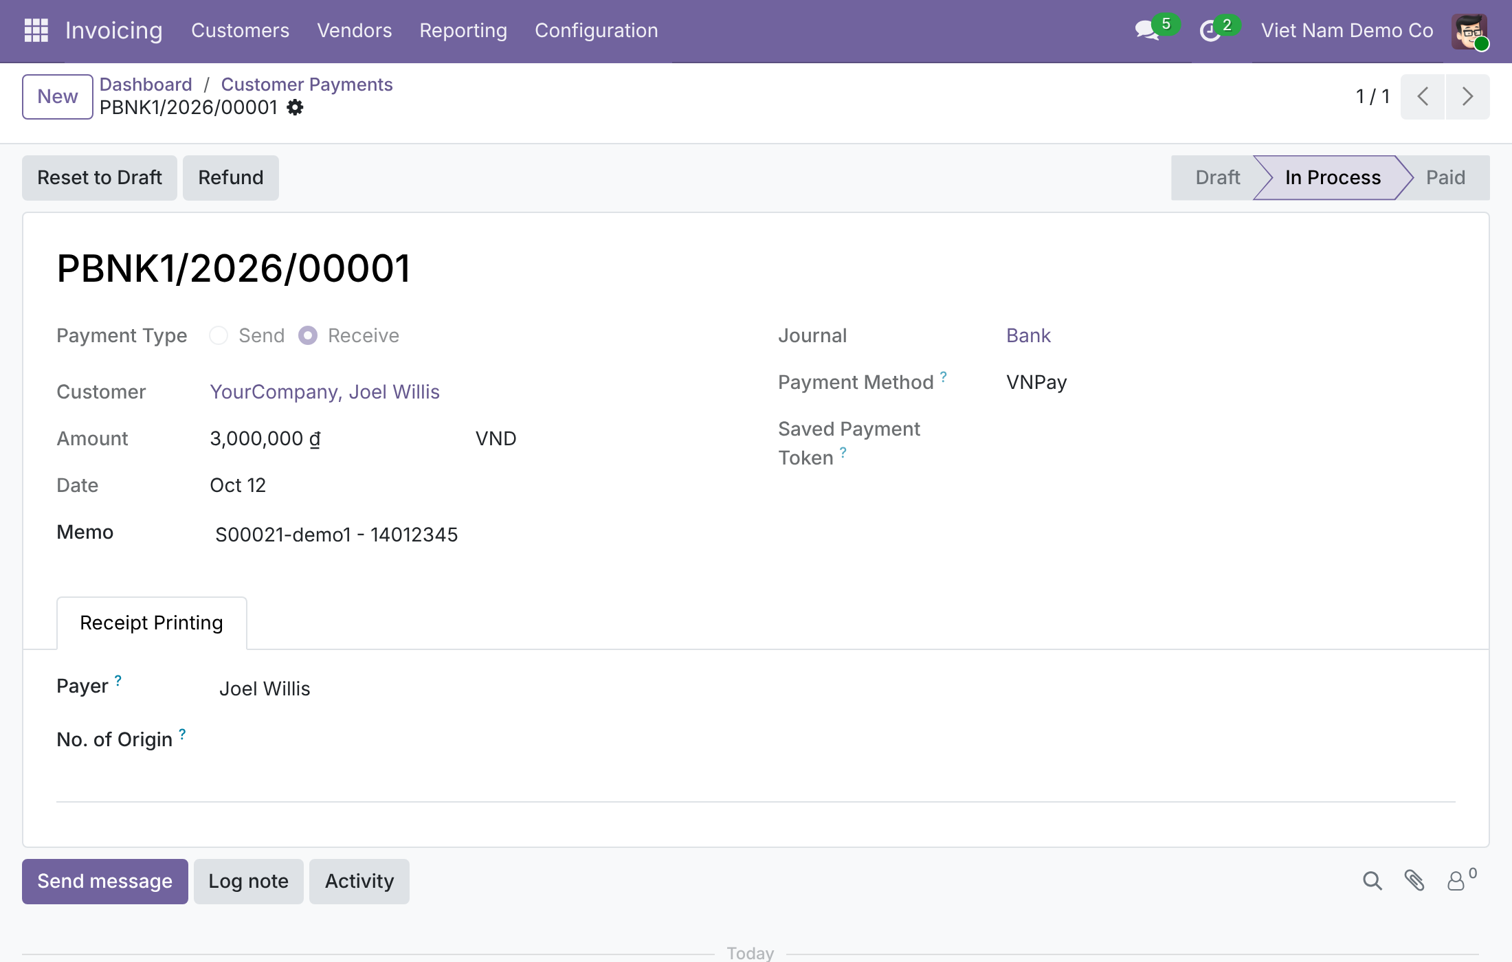This screenshot has height=962, width=1512.
Task: Go to the previous record arrow
Action: 1423,96
